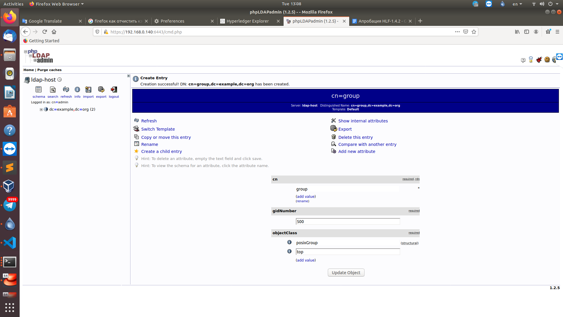This screenshot has height=317, width=563.
Task: Click the bug report icon top right
Action: pos(539,60)
